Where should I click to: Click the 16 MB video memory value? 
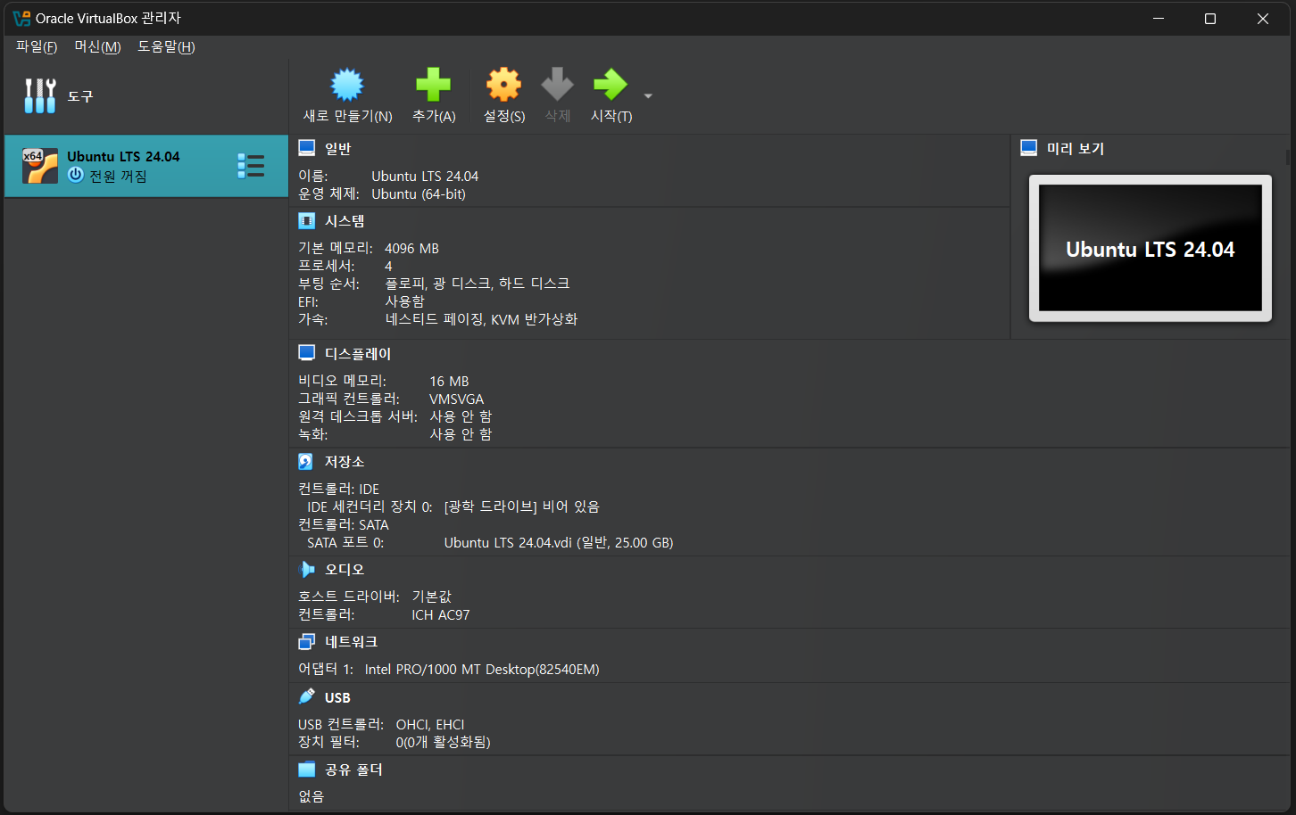pos(449,381)
